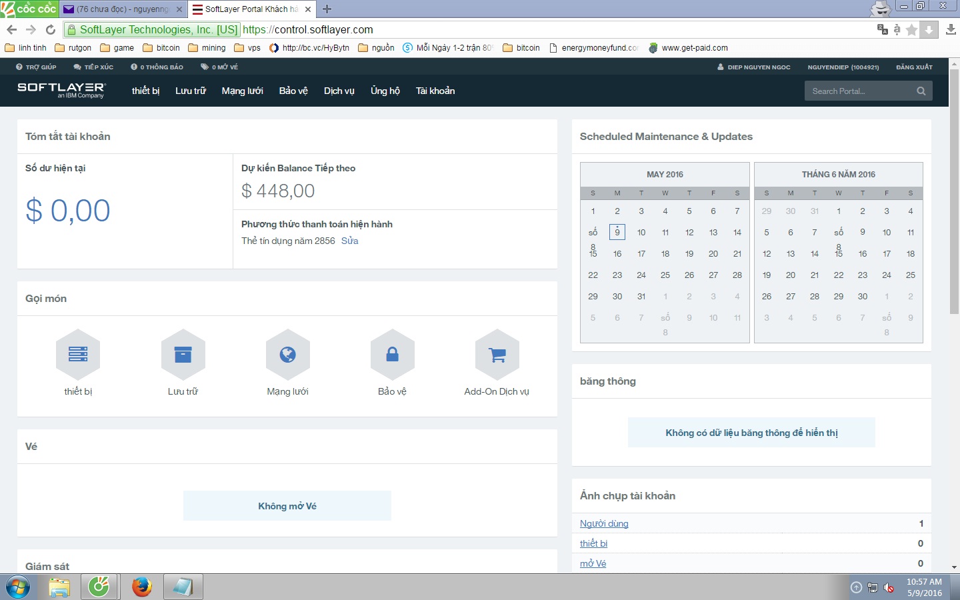Click the search magnifier icon in portal search

(921, 91)
